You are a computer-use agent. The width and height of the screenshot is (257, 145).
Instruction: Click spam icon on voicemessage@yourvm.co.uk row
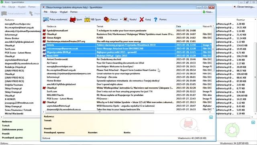point(44,48)
